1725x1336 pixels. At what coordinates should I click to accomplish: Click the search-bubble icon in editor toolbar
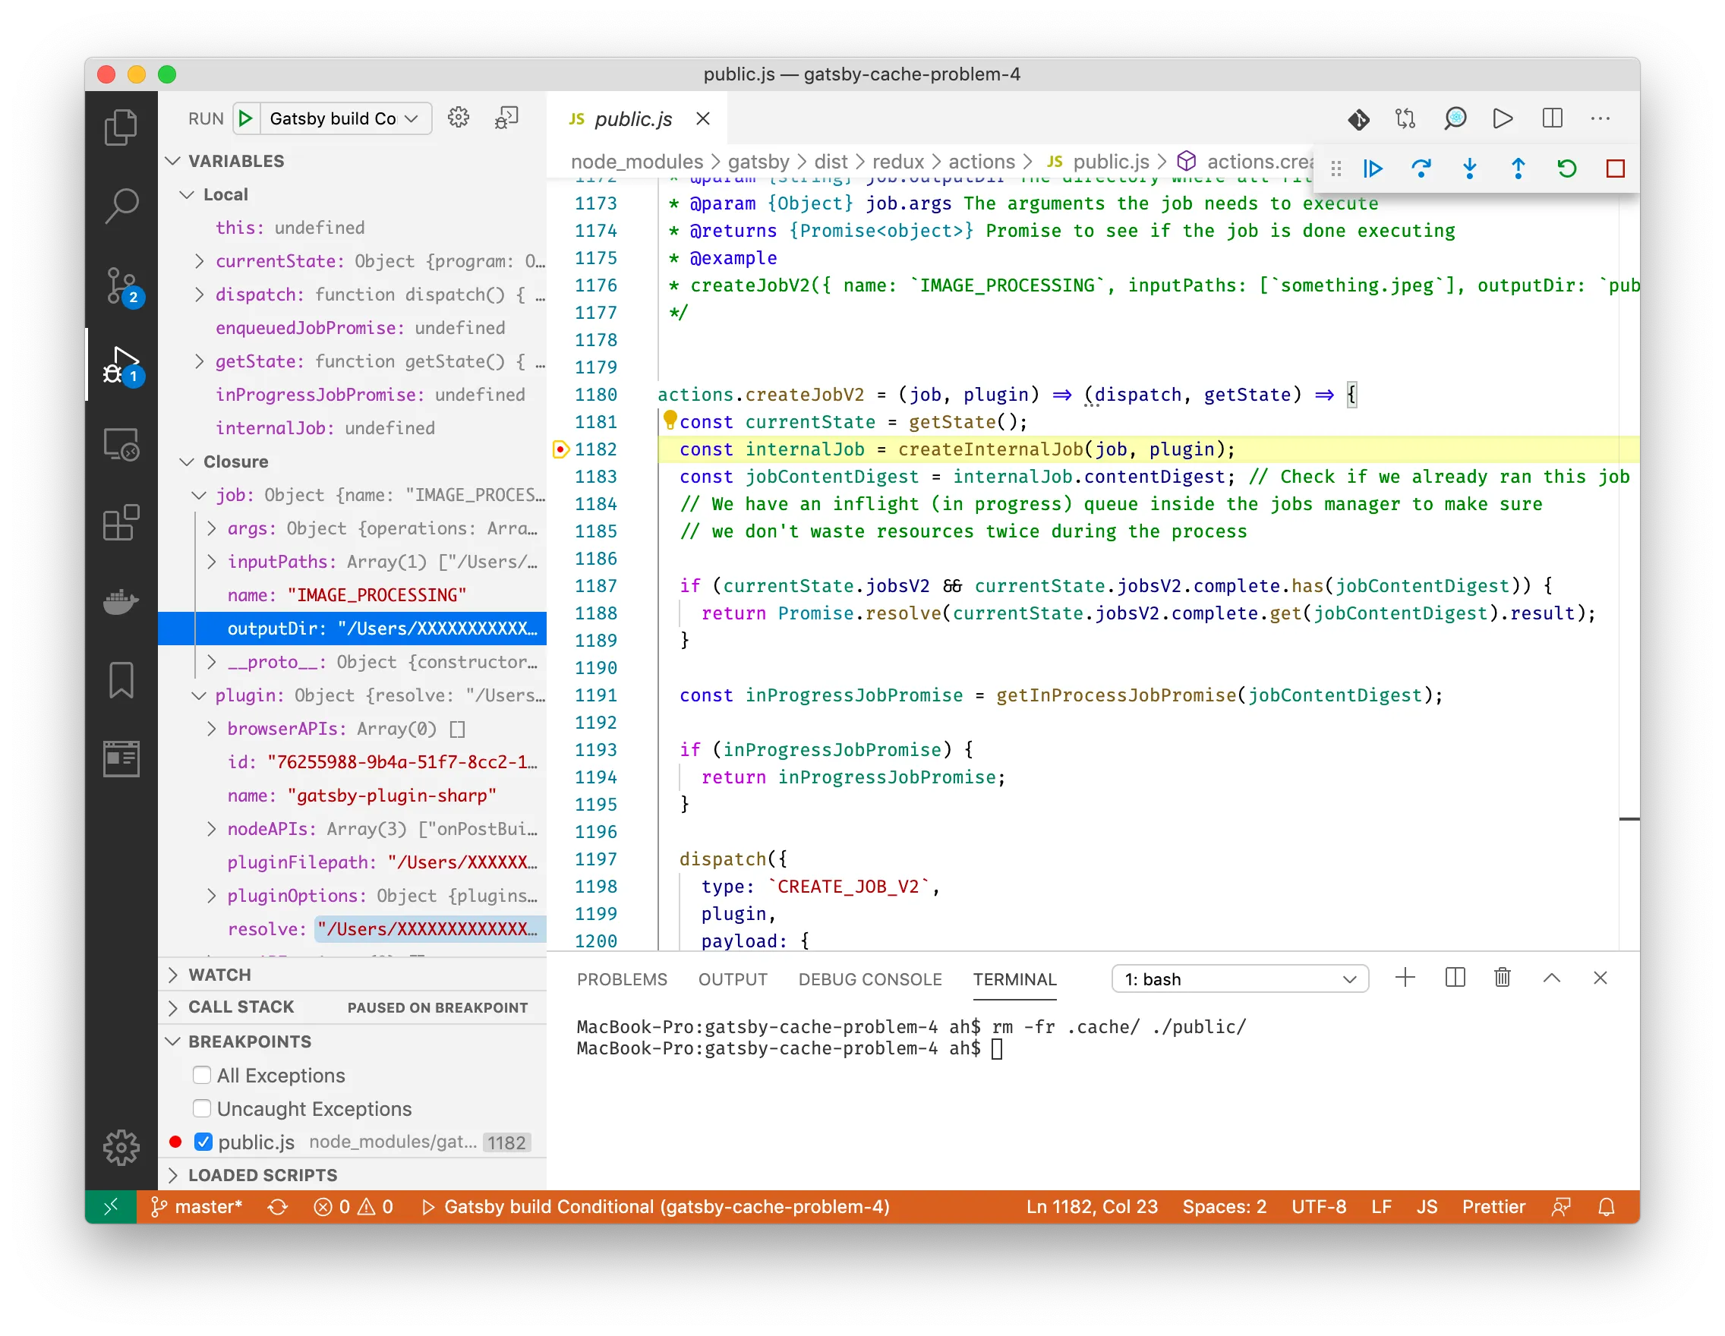[1455, 119]
